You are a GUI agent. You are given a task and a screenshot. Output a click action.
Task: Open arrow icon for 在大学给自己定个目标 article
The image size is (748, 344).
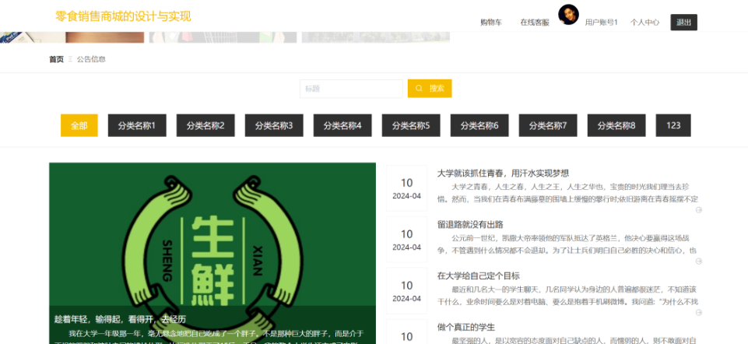[699, 313]
